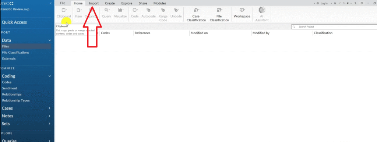
Task: Open the Case Classification ribbon icon
Action: click(196, 15)
